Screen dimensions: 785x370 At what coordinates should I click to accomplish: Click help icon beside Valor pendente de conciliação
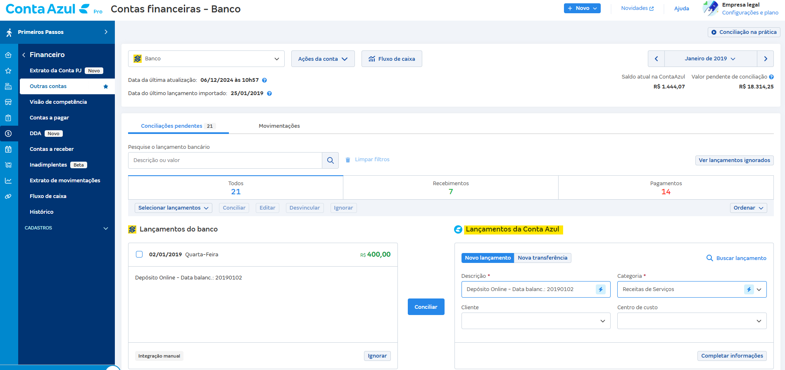(x=771, y=77)
